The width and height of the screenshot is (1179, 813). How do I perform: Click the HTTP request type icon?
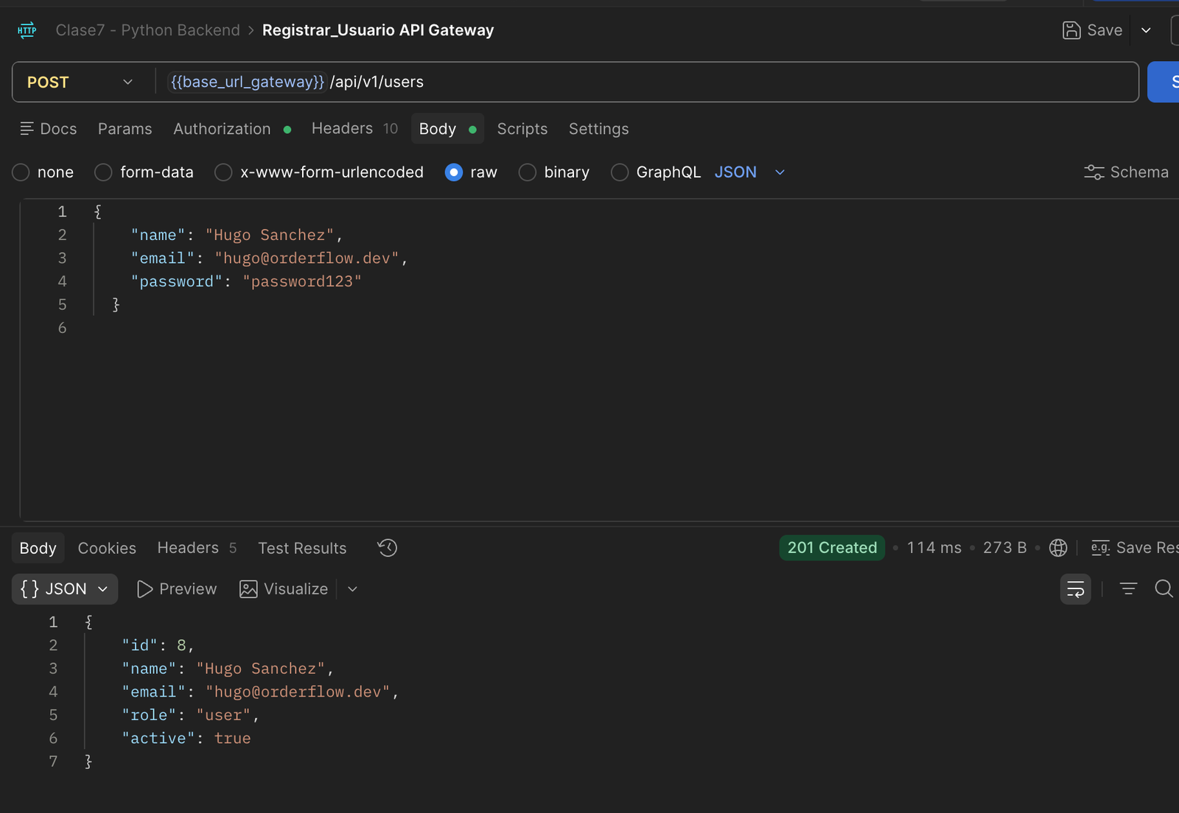27,30
